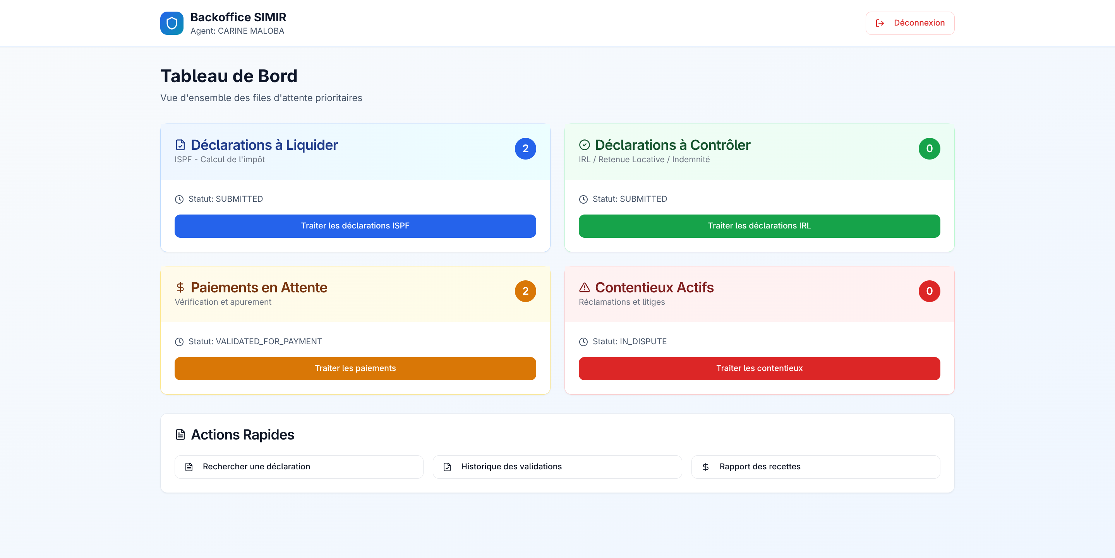Click the clock icon near Statut VALIDATED_FOR_PAYMENT
This screenshot has height=558, width=1115.
click(179, 342)
